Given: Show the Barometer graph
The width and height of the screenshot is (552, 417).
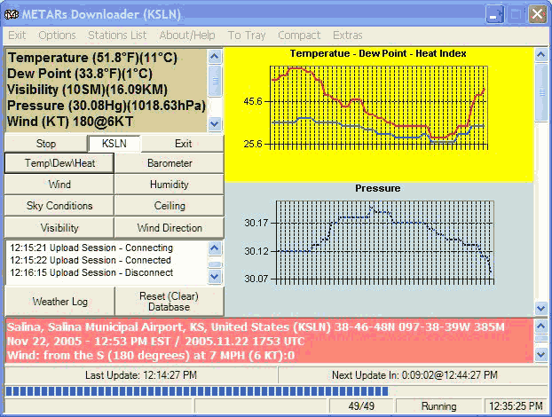Looking at the screenshot, I should point(170,163).
